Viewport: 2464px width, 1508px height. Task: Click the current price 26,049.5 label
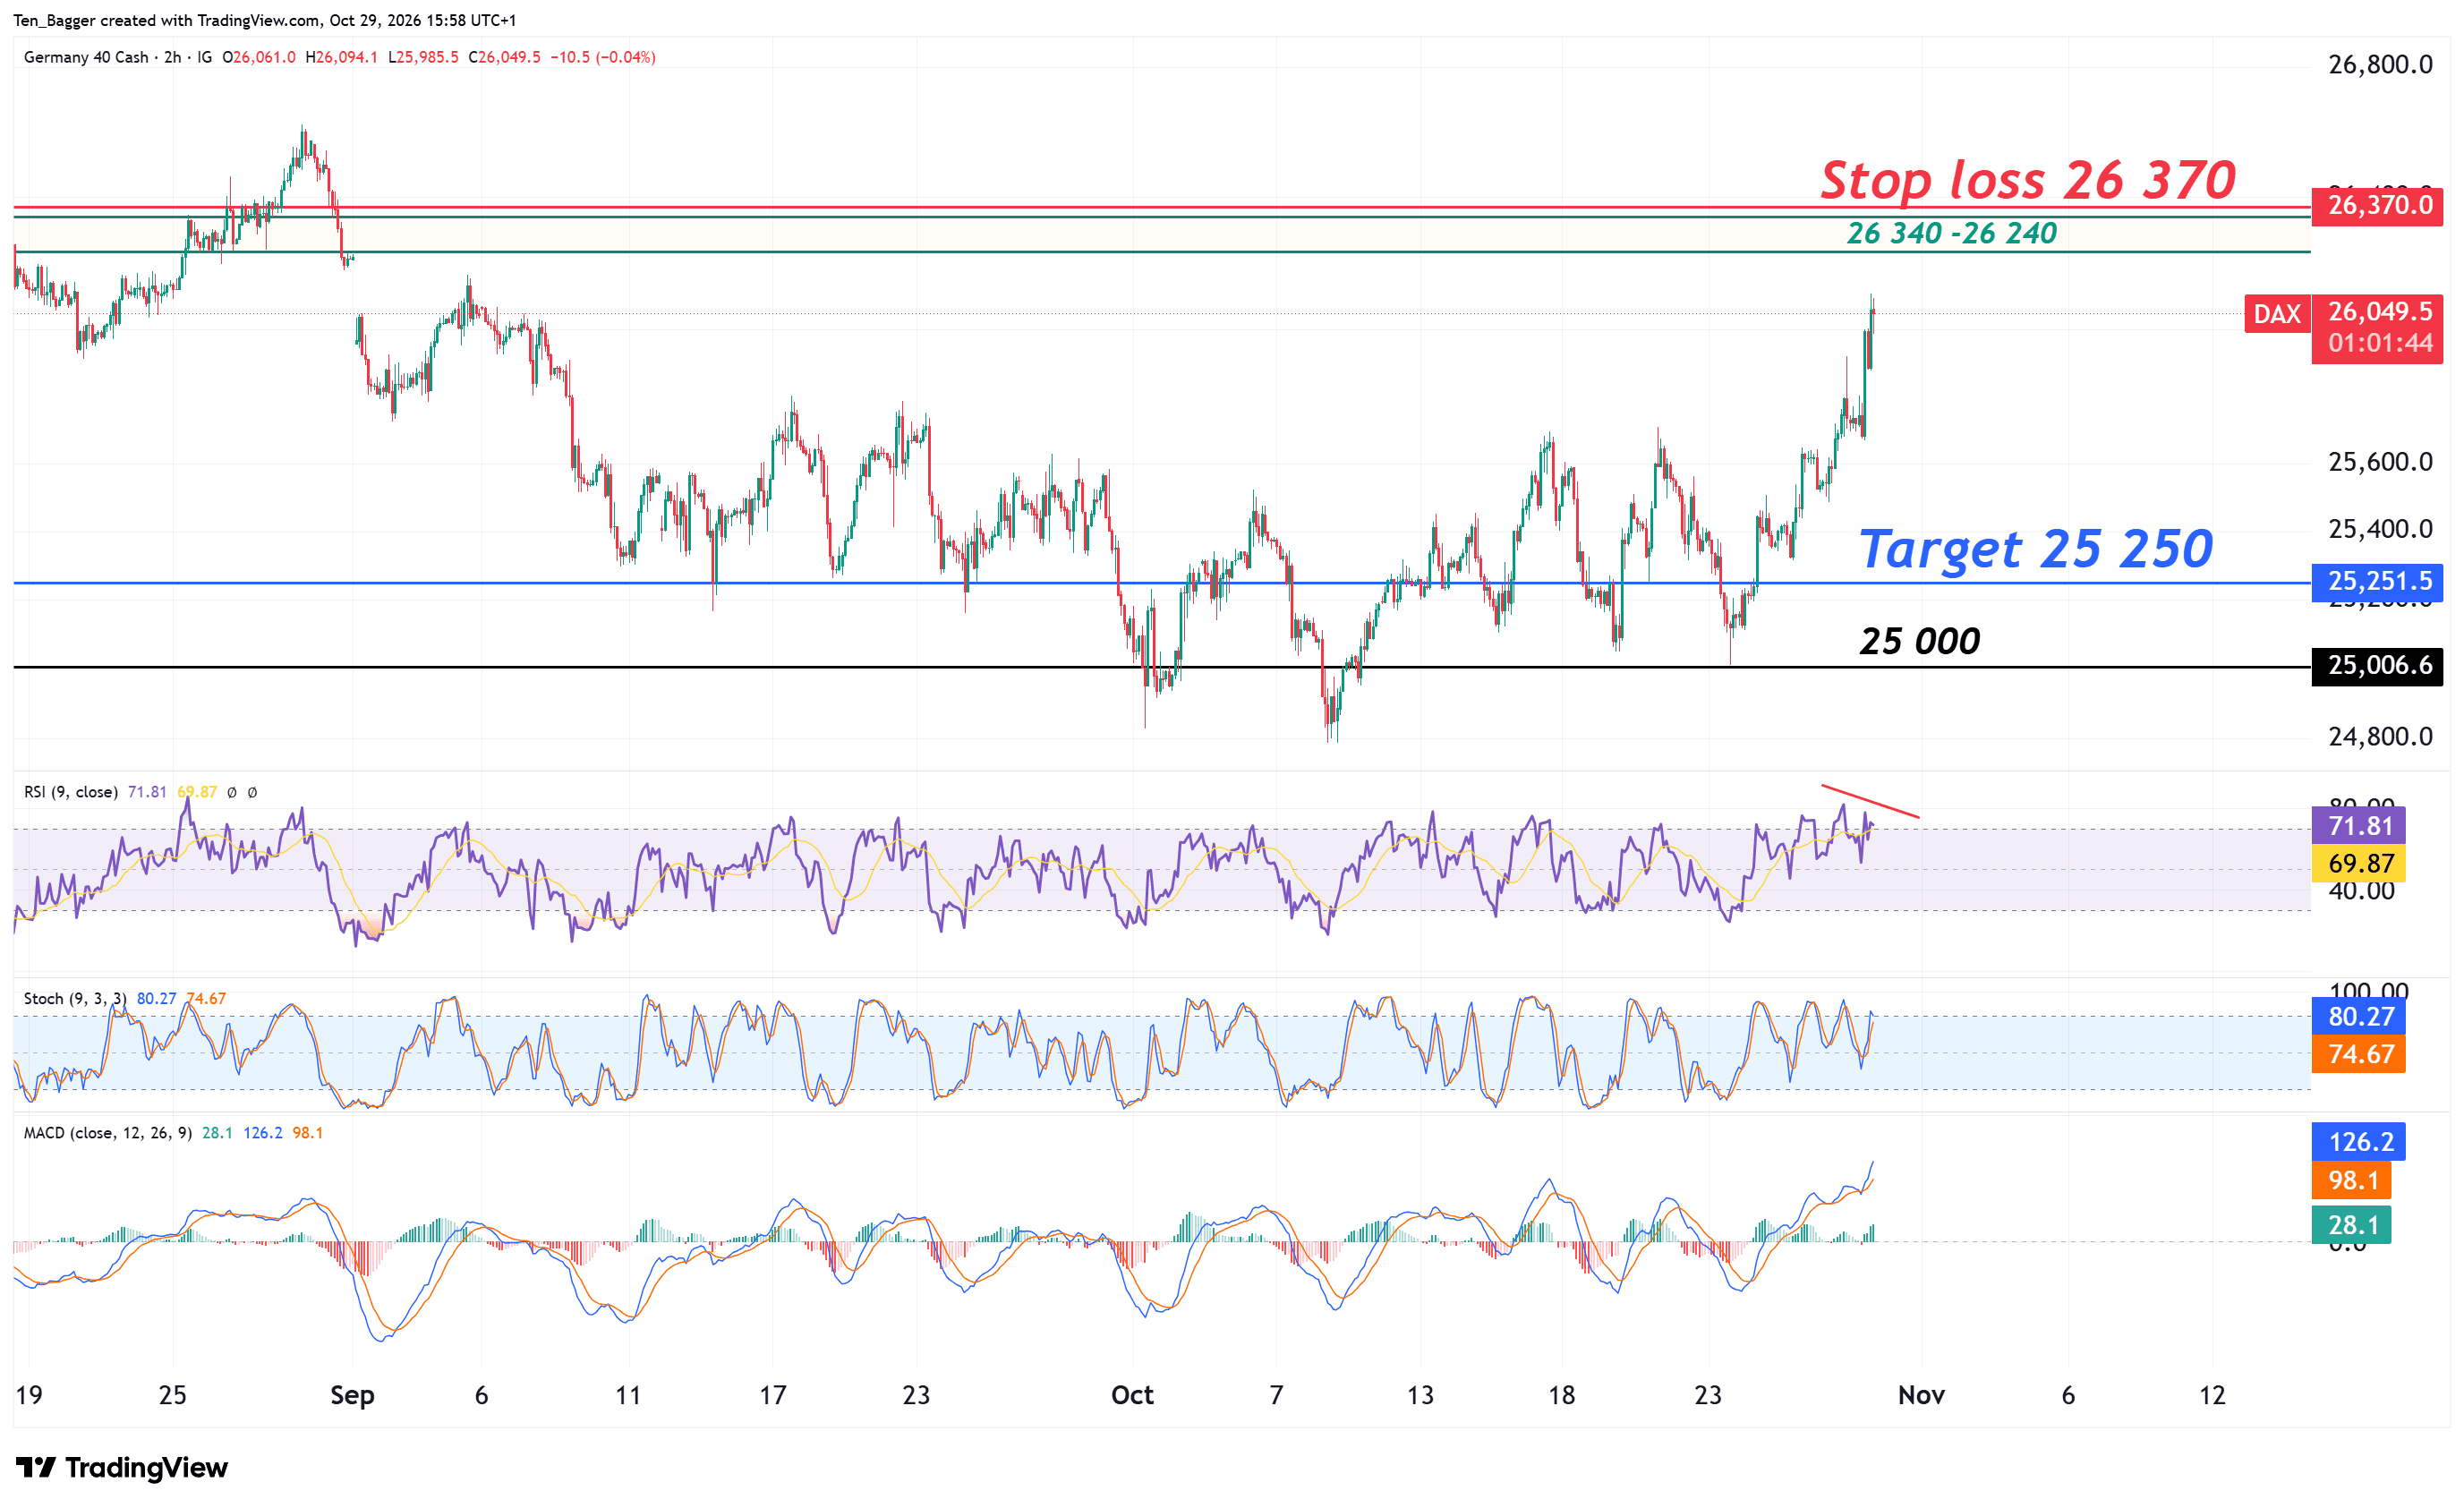pyautogui.click(x=2380, y=311)
